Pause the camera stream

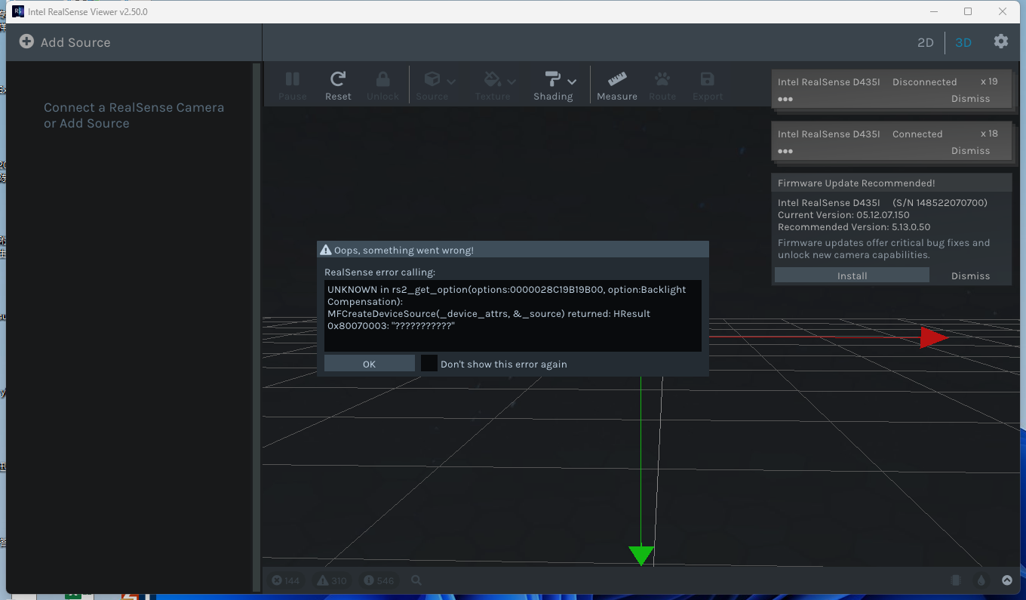293,85
